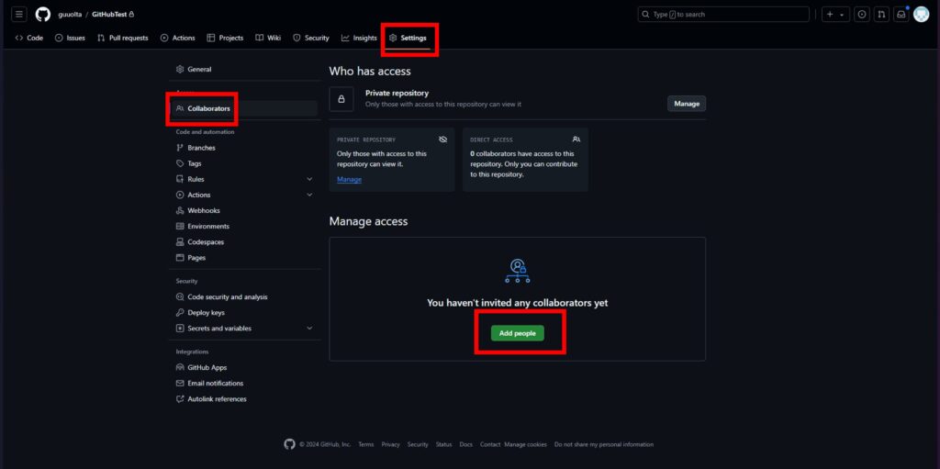Open the pull requests icon in the top header
The width and height of the screenshot is (940, 469).
(x=881, y=15)
